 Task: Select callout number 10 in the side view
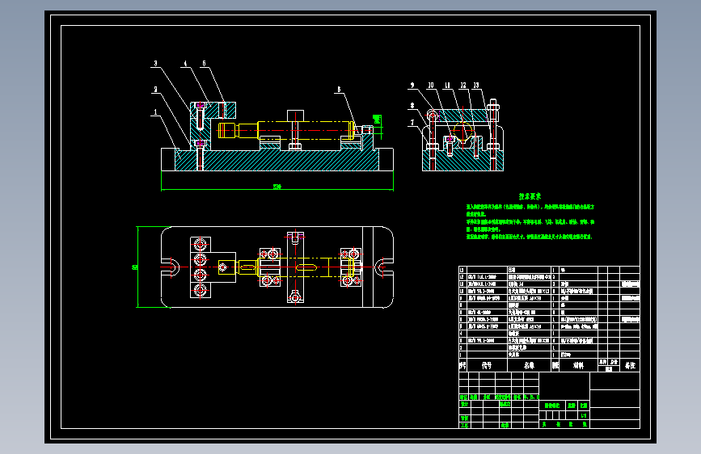click(430, 85)
